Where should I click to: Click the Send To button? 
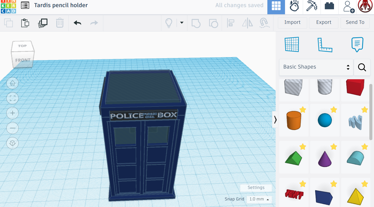355,23
